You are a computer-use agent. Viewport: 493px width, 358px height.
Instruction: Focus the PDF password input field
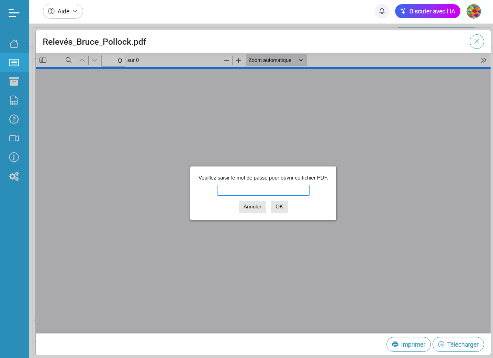click(263, 190)
